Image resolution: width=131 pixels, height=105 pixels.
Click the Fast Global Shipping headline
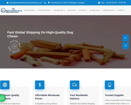(40, 34)
